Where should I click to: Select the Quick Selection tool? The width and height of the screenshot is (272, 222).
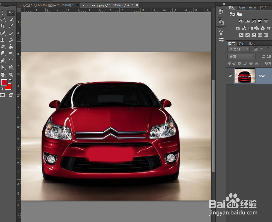[11, 19]
